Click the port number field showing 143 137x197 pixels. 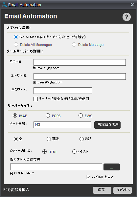(62, 125)
